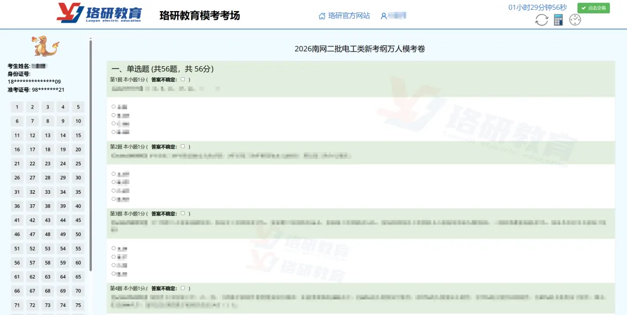
Task: Click the masked 身份证号 value
Action: (34, 82)
